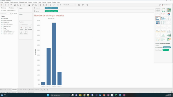The height and width of the screenshot is (97, 173).
Task: Click the search magnifier in data pane
Action: [11, 14]
